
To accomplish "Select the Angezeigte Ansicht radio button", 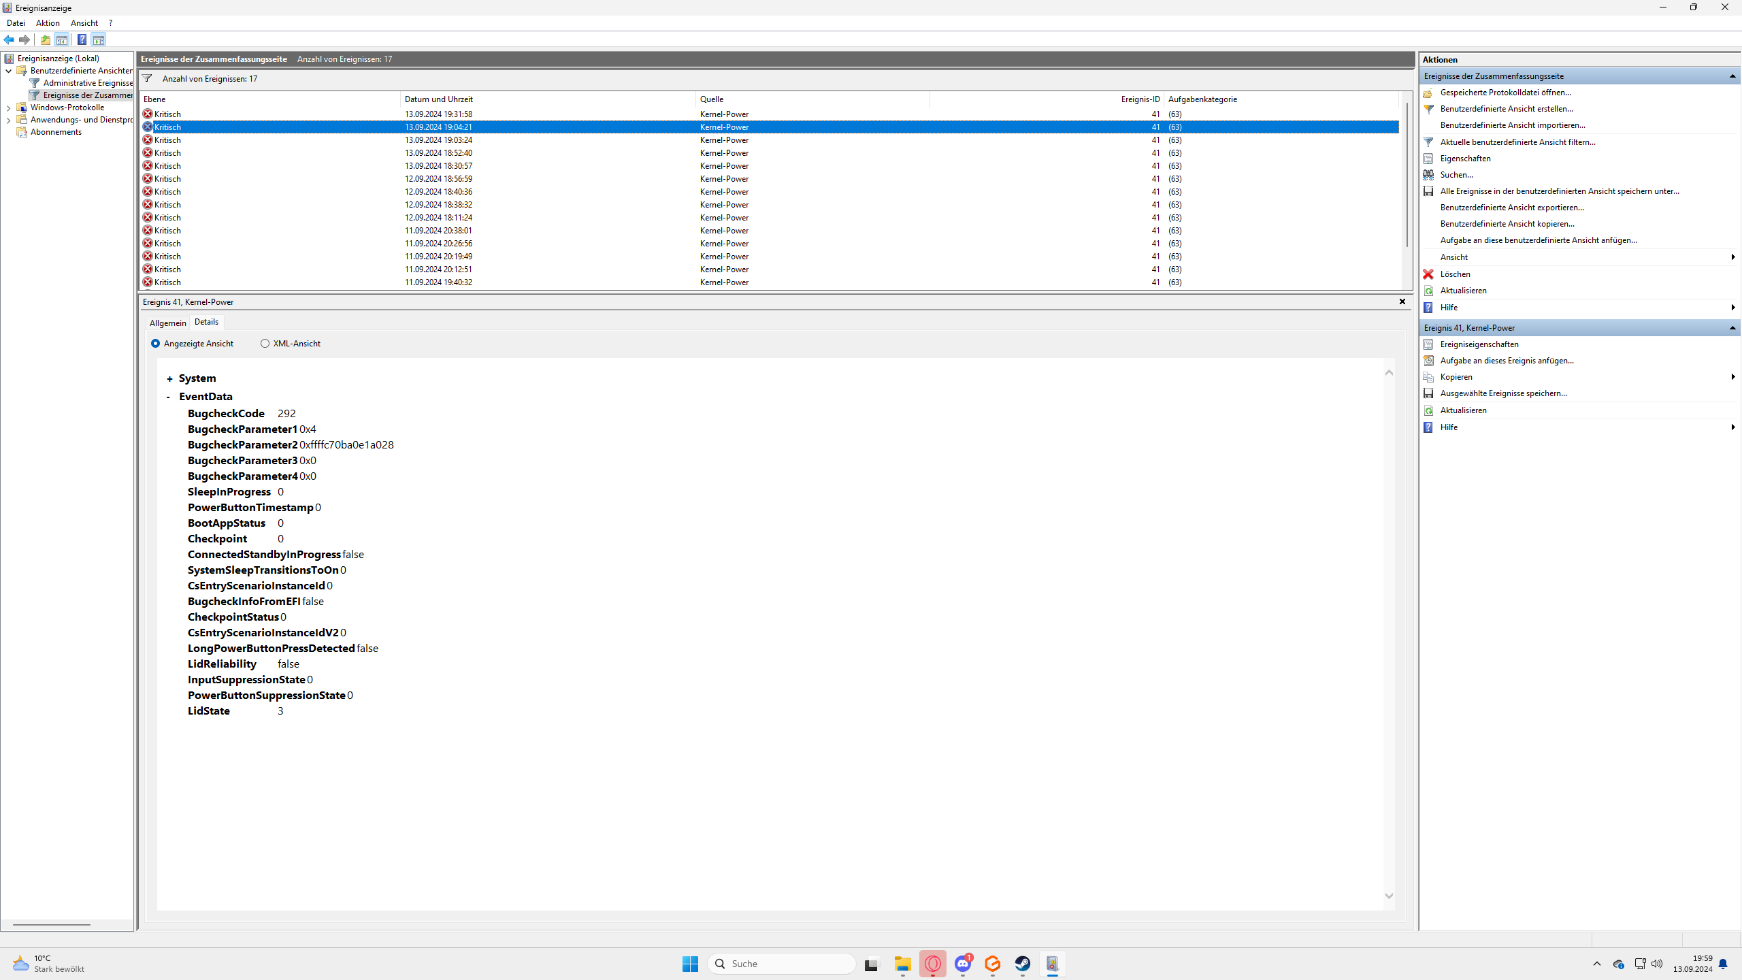I will [156, 344].
